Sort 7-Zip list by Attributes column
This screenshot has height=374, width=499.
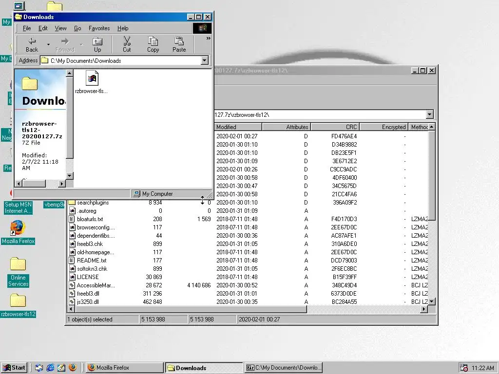286,127
